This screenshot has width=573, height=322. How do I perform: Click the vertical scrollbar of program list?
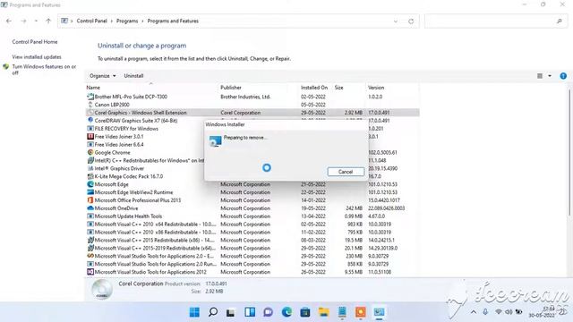coord(569,153)
